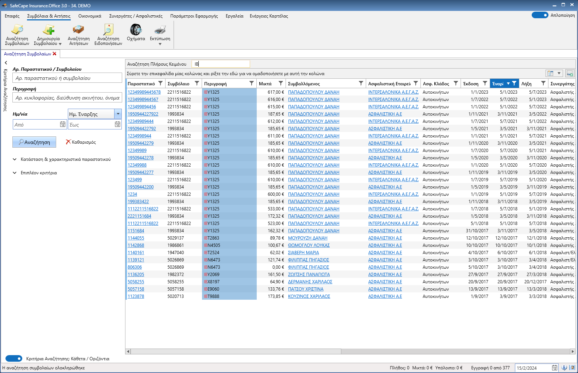The width and height of the screenshot is (578, 373).
Task: Open the column layout dropdown arrow
Action: click(559, 73)
